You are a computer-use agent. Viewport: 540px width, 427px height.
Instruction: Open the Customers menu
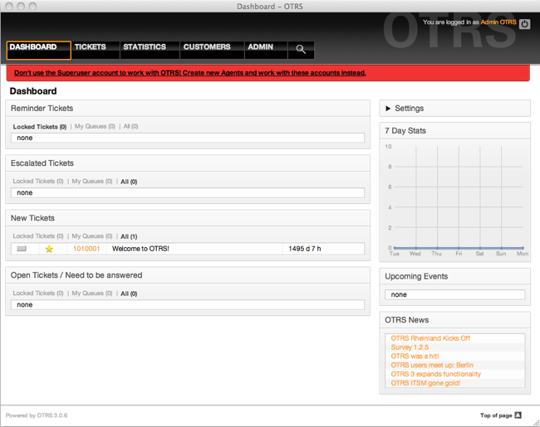pos(212,51)
